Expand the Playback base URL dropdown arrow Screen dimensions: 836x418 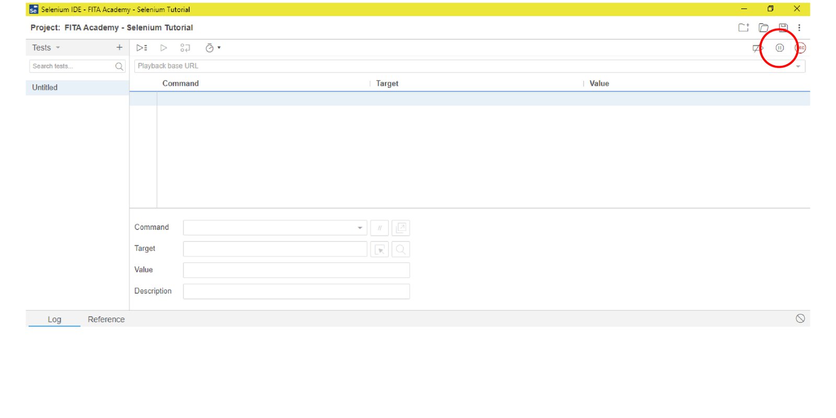[798, 66]
